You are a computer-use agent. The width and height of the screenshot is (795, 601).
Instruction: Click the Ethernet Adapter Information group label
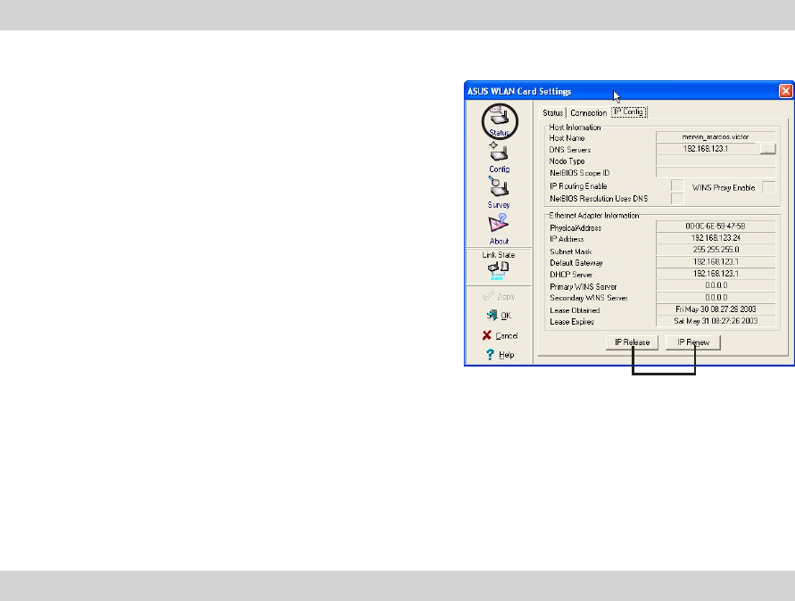click(x=593, y=216)
